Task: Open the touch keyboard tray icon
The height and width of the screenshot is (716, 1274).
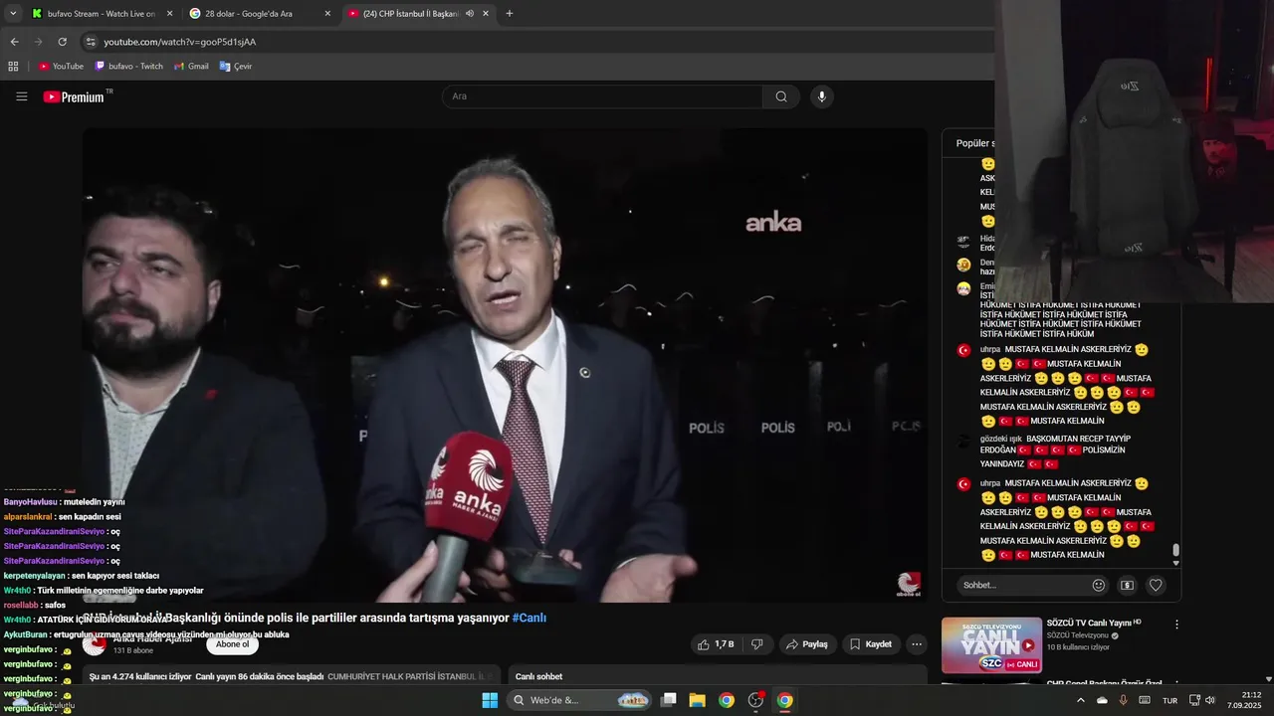Action: pyautogui.click(x=1145, y=700)
